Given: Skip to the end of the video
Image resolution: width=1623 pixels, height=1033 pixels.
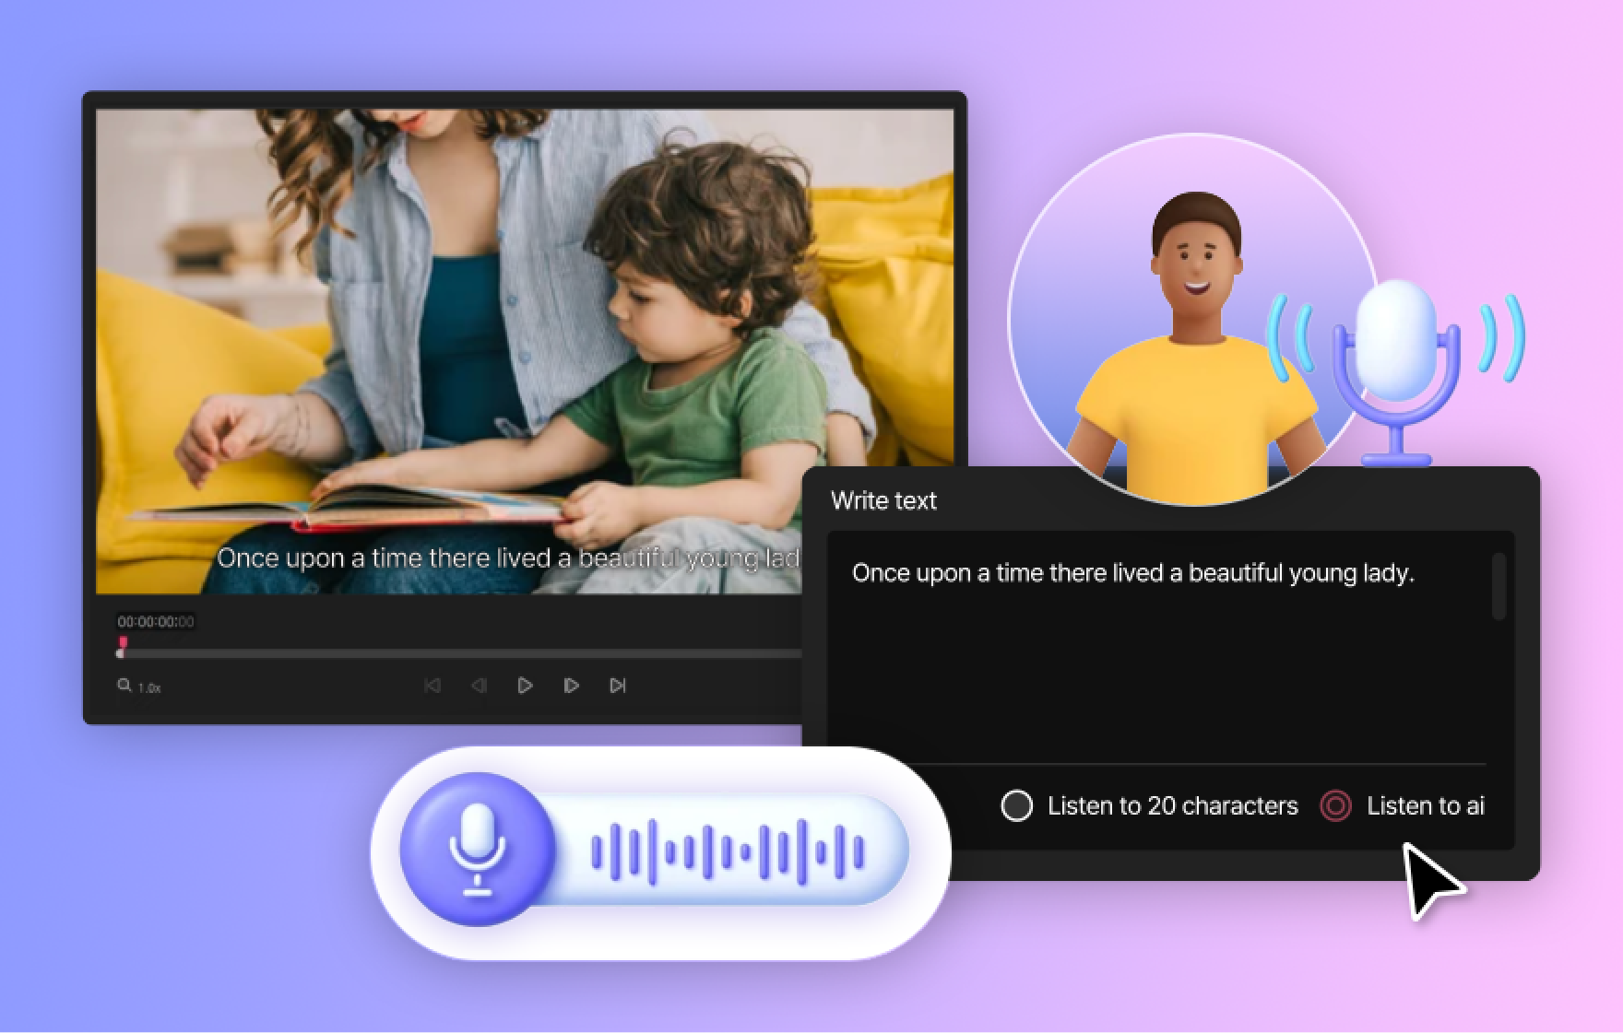Looking at the screenshot, I should click(x=618, y=686).
